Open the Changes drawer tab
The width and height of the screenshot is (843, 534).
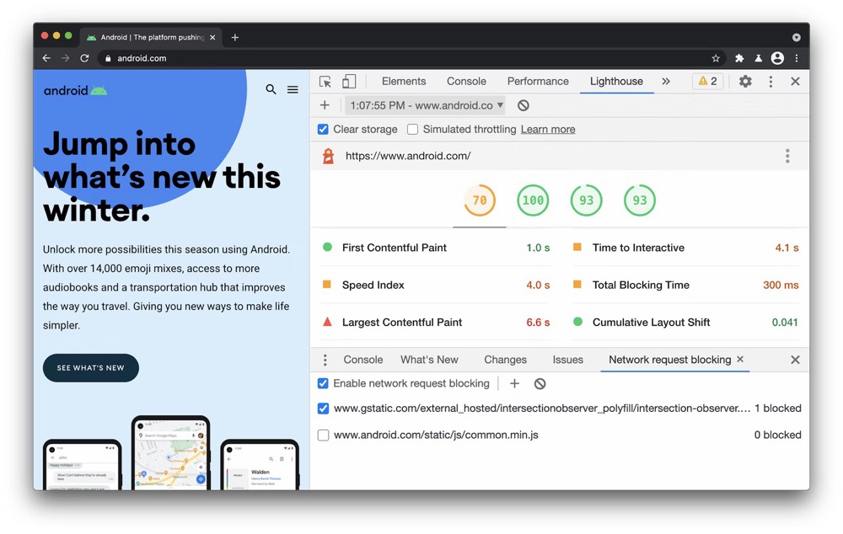[x=505, y=360]
